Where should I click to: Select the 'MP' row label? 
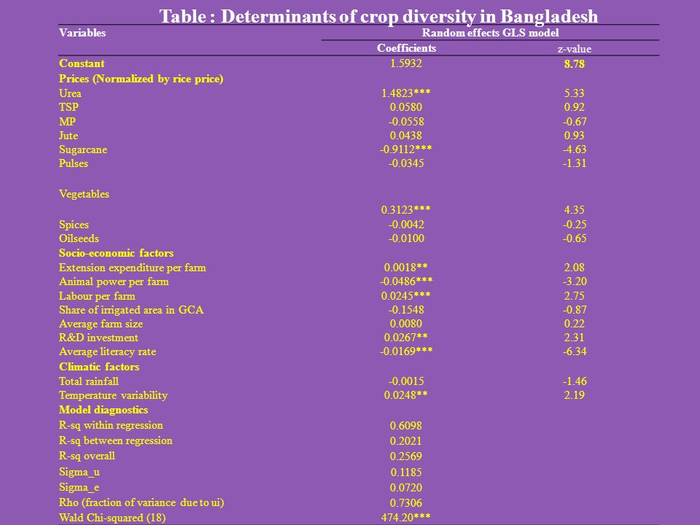coord(67,122)
